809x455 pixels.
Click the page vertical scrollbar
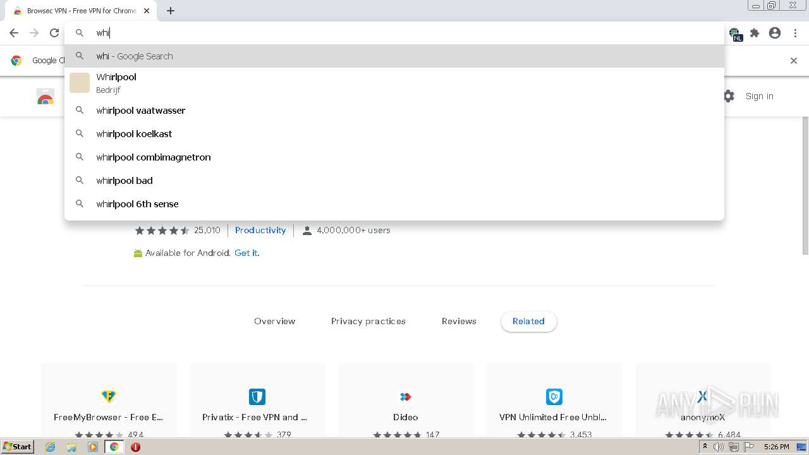(805, 186)
